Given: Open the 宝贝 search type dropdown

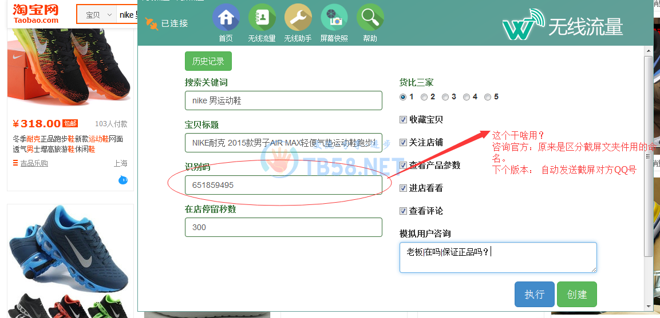Looking at the screenshot, I should click(98, 15).
